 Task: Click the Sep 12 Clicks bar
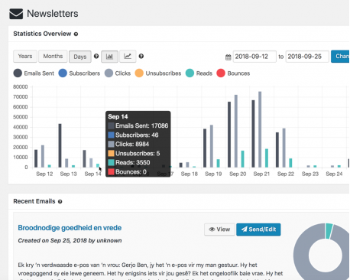coord(43,156)
